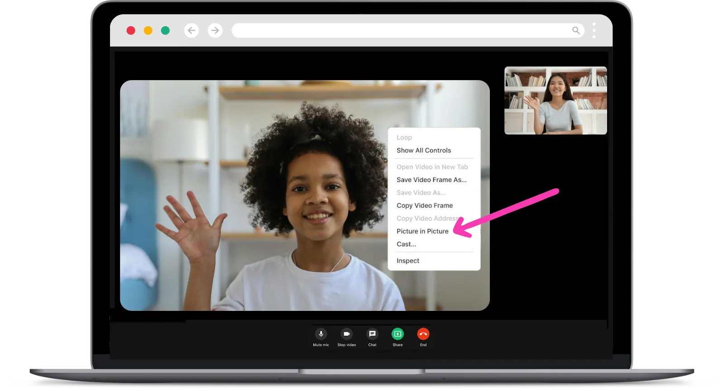Go back with the browser back arrow

coord(192,30)
